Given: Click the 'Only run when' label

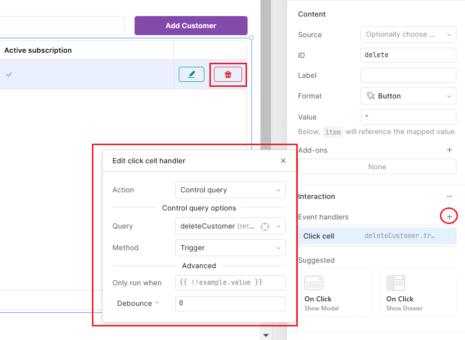Looking at the screenshot, I should [x=137, y=283].
